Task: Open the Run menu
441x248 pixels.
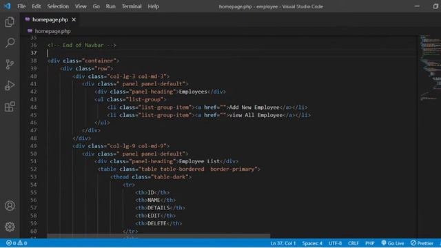Action: click(x=110, y=6)
